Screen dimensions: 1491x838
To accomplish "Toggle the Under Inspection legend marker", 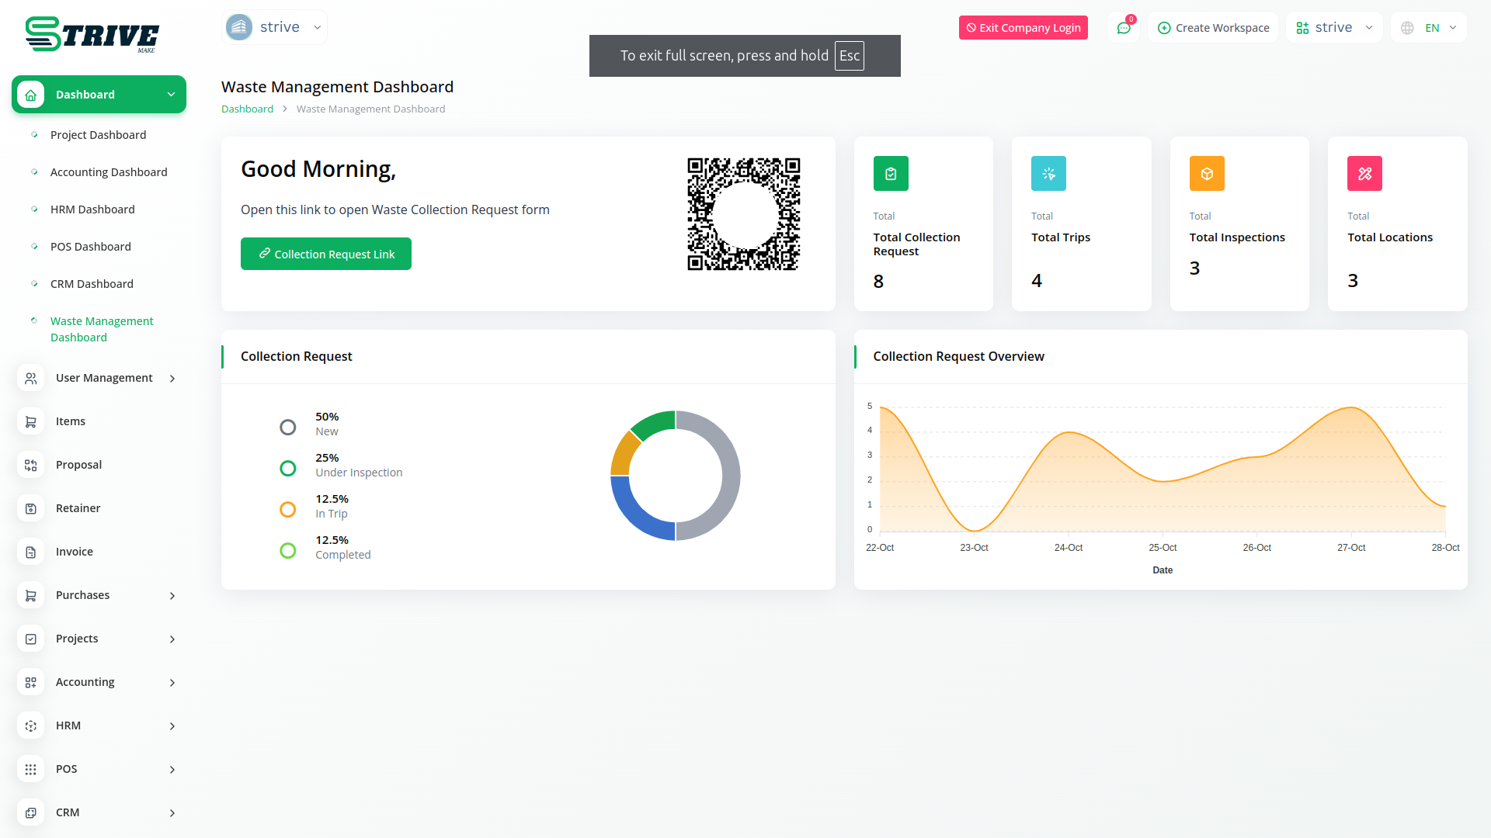I will point(288,469).
